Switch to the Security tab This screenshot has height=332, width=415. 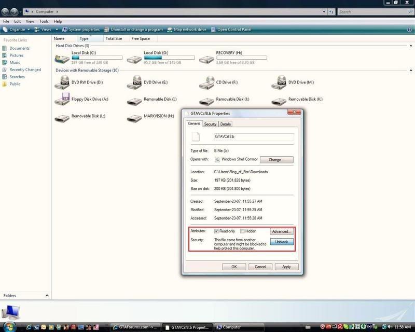210,124
